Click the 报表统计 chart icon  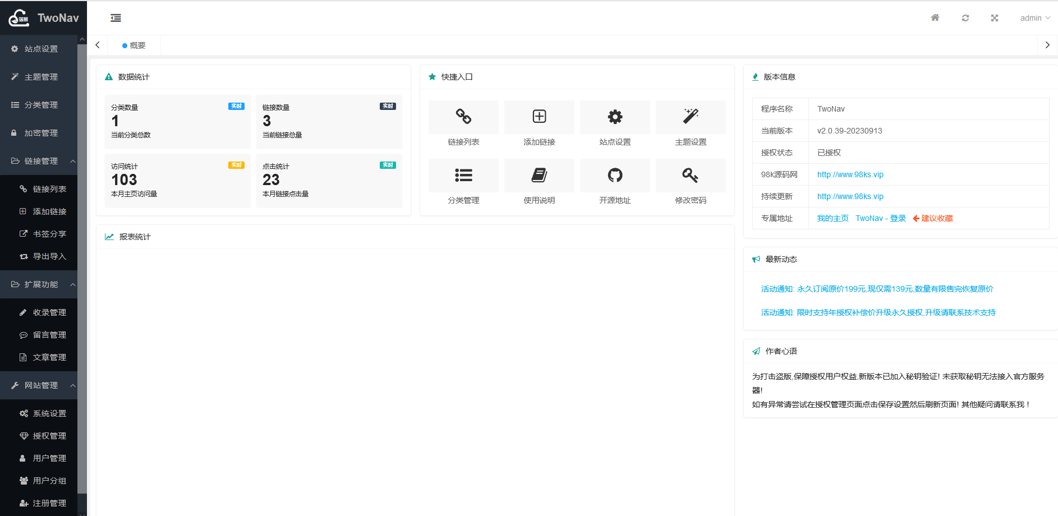pos(109,237)
